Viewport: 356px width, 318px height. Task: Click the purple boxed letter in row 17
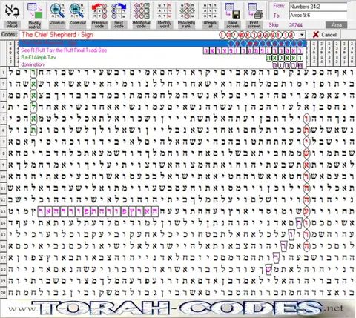pyautogui.click(x=276, y=257)
